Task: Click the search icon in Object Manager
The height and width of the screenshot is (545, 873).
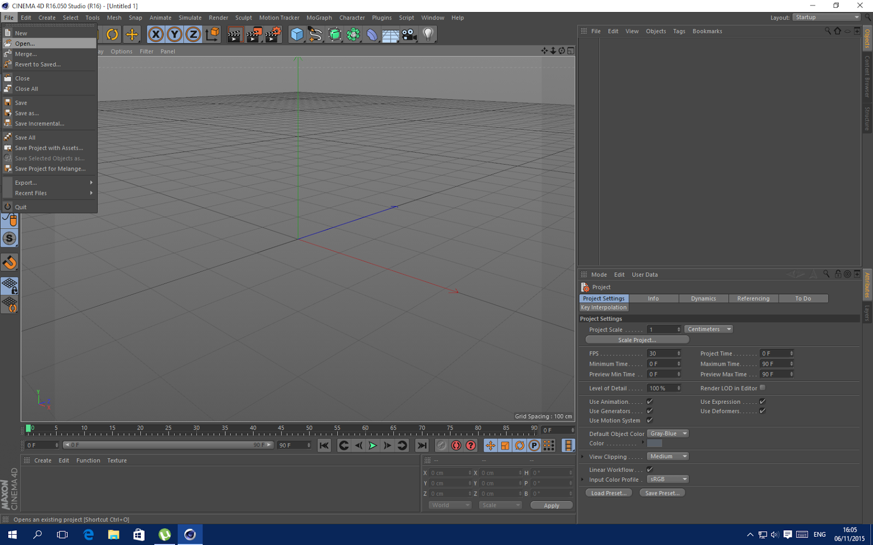Action: pyautogui.click(x=828, y=31)
